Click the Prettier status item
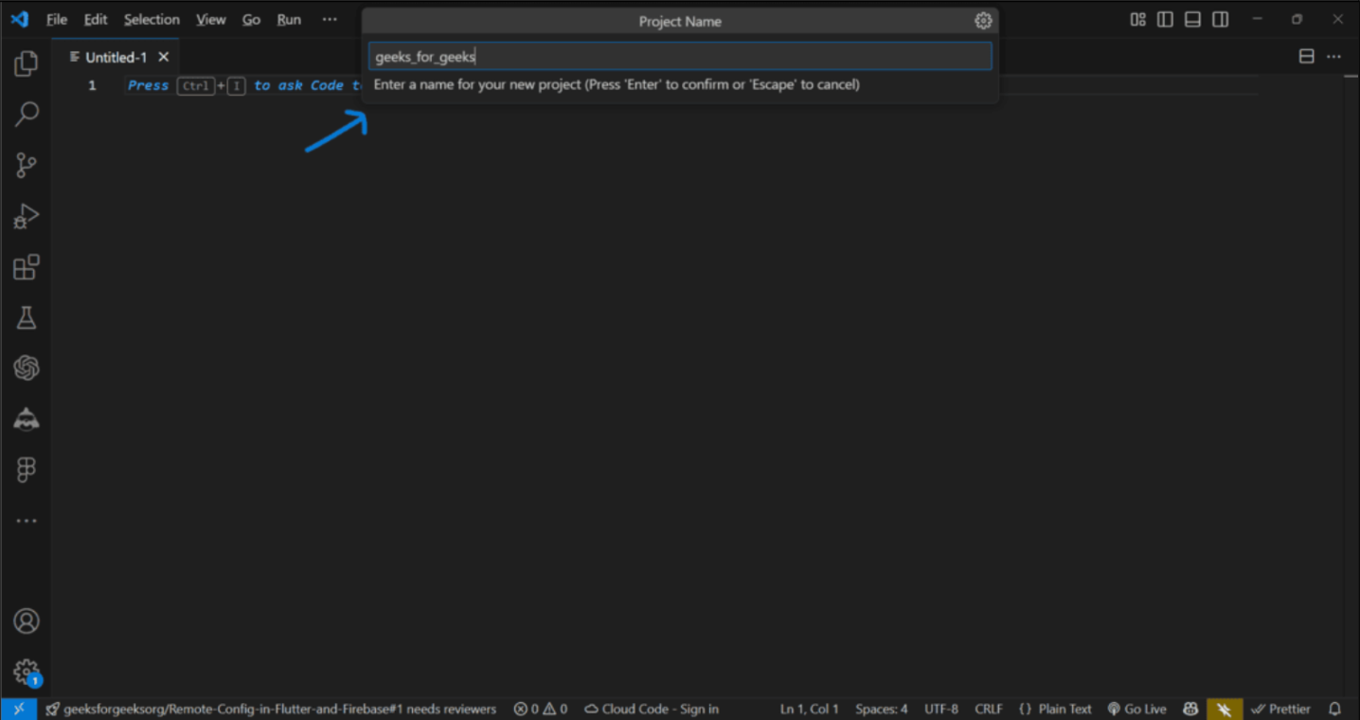This screenshot has width=1360, height=720. point(1280,709)
